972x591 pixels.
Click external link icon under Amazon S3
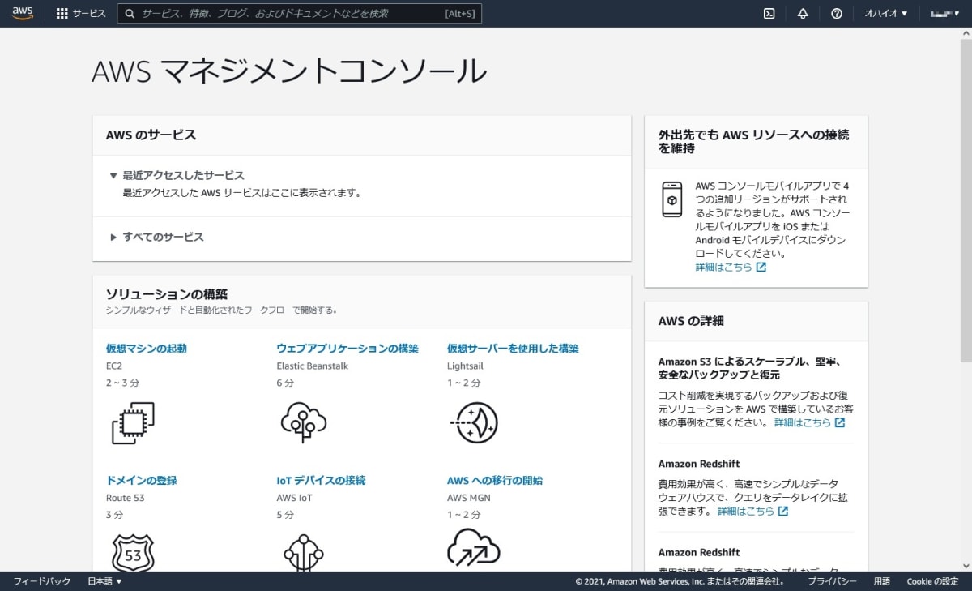(840, 423)
